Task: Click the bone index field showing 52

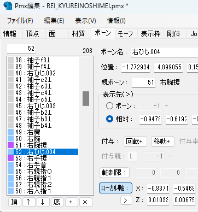Action: pos(21,49)
